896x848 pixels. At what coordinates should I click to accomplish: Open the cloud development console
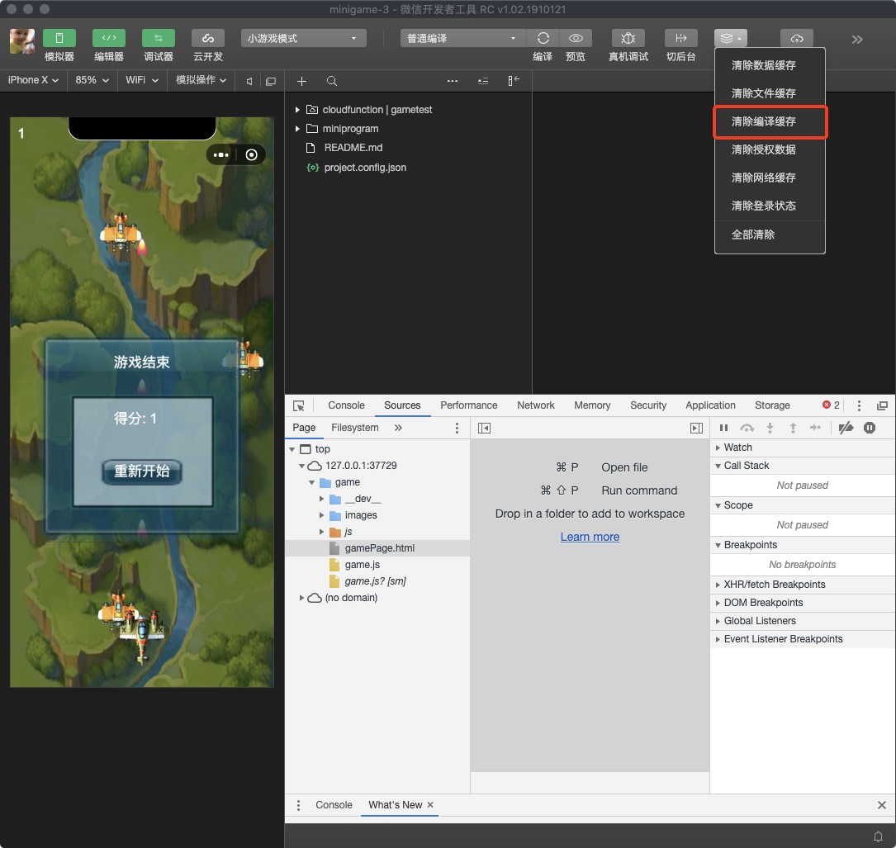(x=208, y=38)
